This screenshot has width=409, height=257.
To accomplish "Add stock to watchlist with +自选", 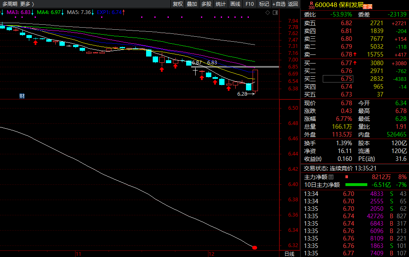I will coord(279,4).
